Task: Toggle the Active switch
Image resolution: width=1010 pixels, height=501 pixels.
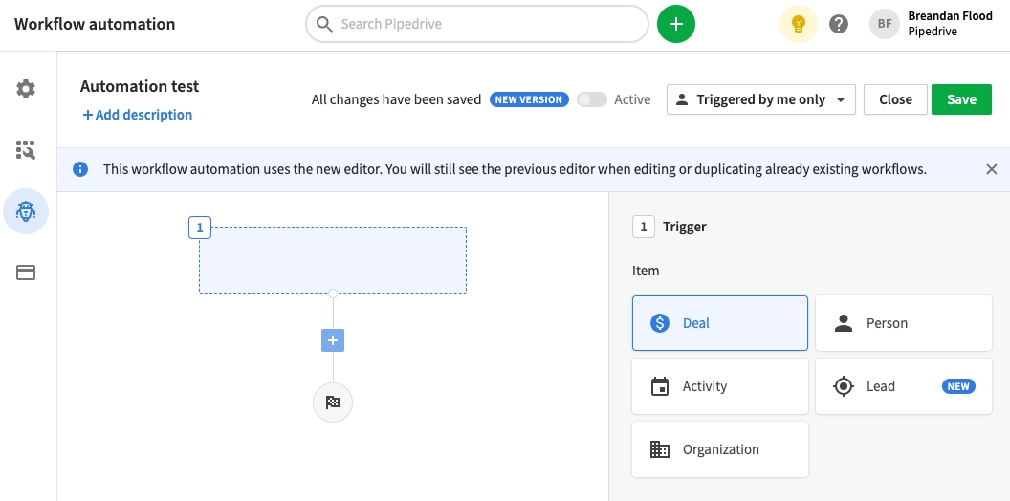Action: (591, 99)
